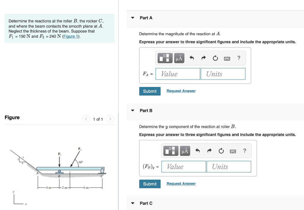Viewport: 304px width, 210px height.
Task: Redo the entry in Part A
Action: (x=203, y=58)
